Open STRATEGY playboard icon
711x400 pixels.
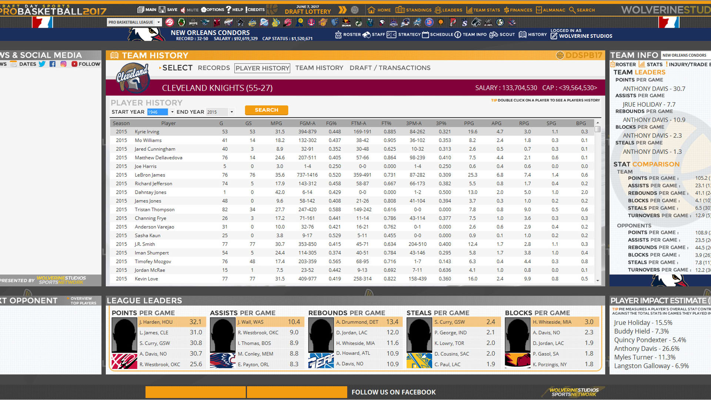coord(391,34)
